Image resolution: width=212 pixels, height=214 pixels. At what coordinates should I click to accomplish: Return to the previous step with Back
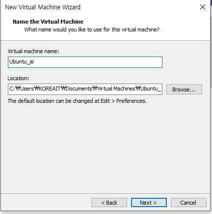109,203
